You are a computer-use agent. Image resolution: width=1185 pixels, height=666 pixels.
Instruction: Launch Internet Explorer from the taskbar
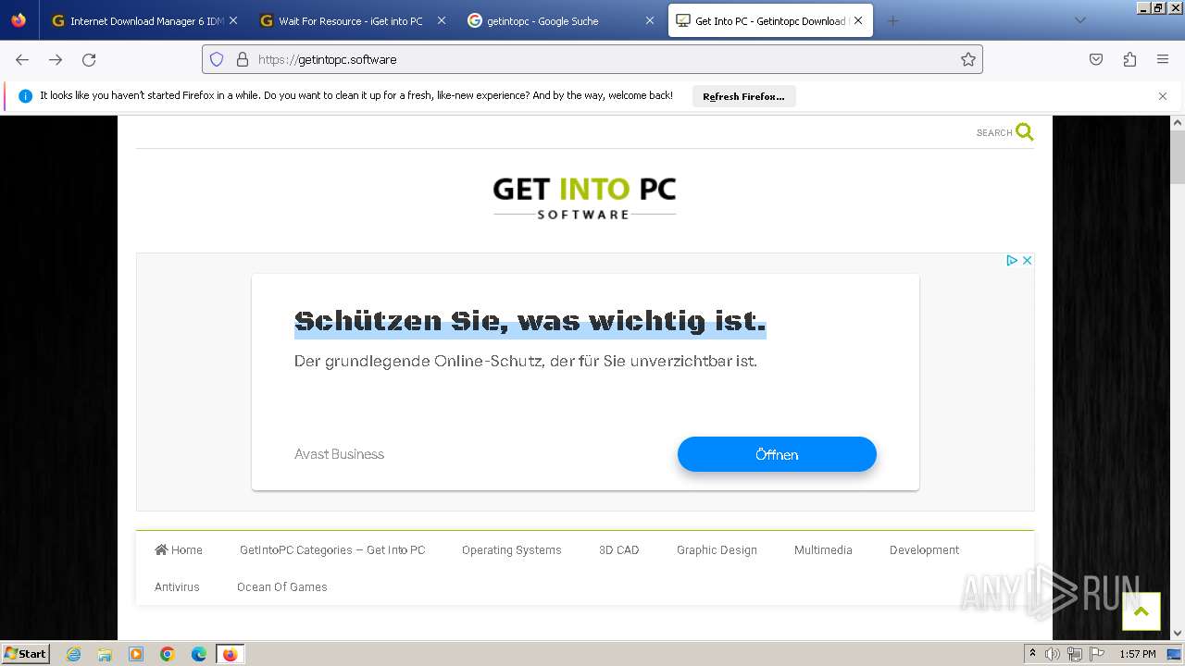click(74, 654)
